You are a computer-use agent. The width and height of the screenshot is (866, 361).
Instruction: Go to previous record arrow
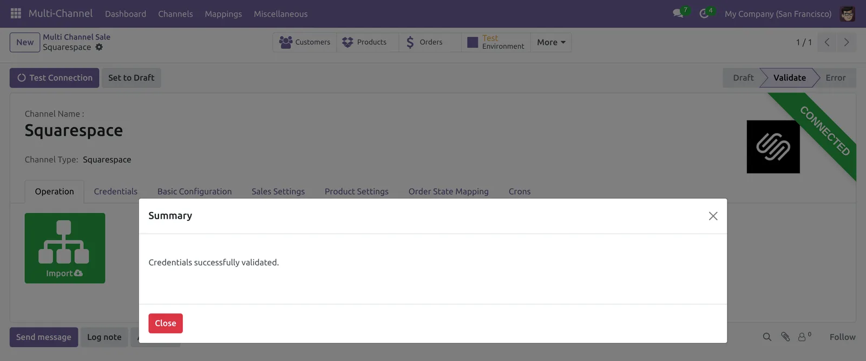pyautogui.click(x=827, y=42)
